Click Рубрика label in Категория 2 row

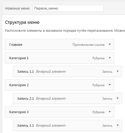(98, 85)
